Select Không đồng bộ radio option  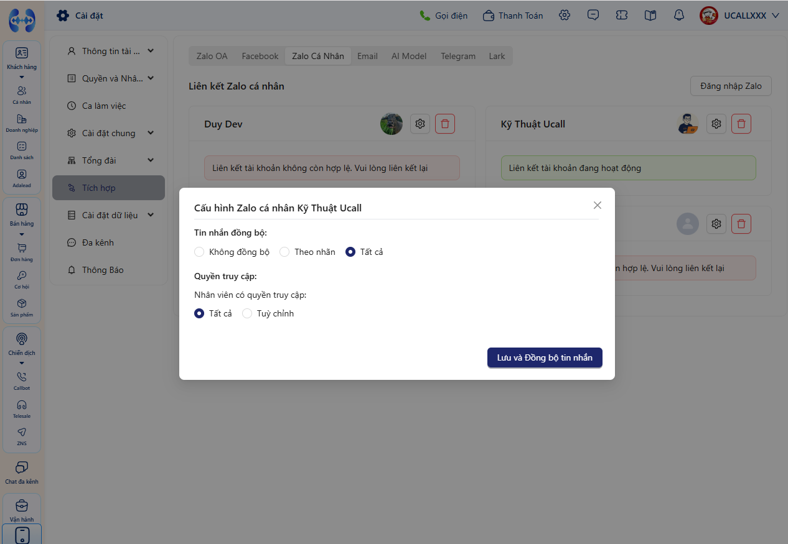pyautogui.click(x=199, y=252)
